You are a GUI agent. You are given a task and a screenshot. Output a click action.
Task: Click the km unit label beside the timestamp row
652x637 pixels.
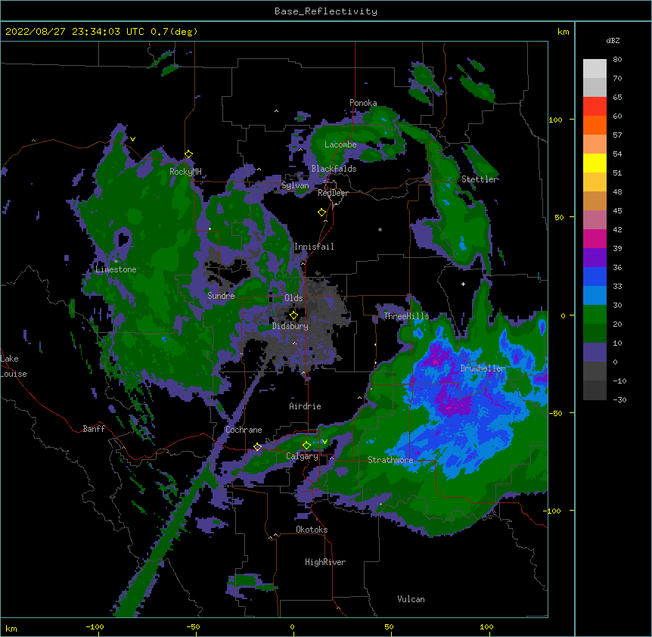tap(563, 32)
